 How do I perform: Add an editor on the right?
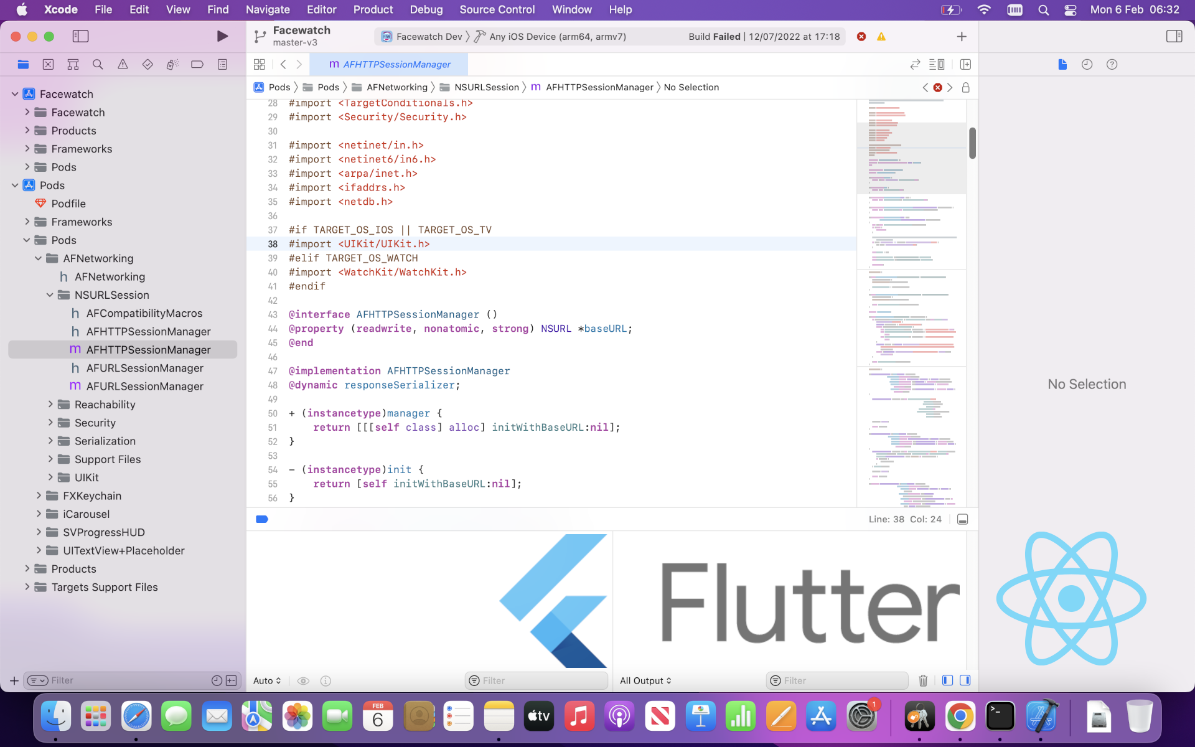(x=965, y=64)
